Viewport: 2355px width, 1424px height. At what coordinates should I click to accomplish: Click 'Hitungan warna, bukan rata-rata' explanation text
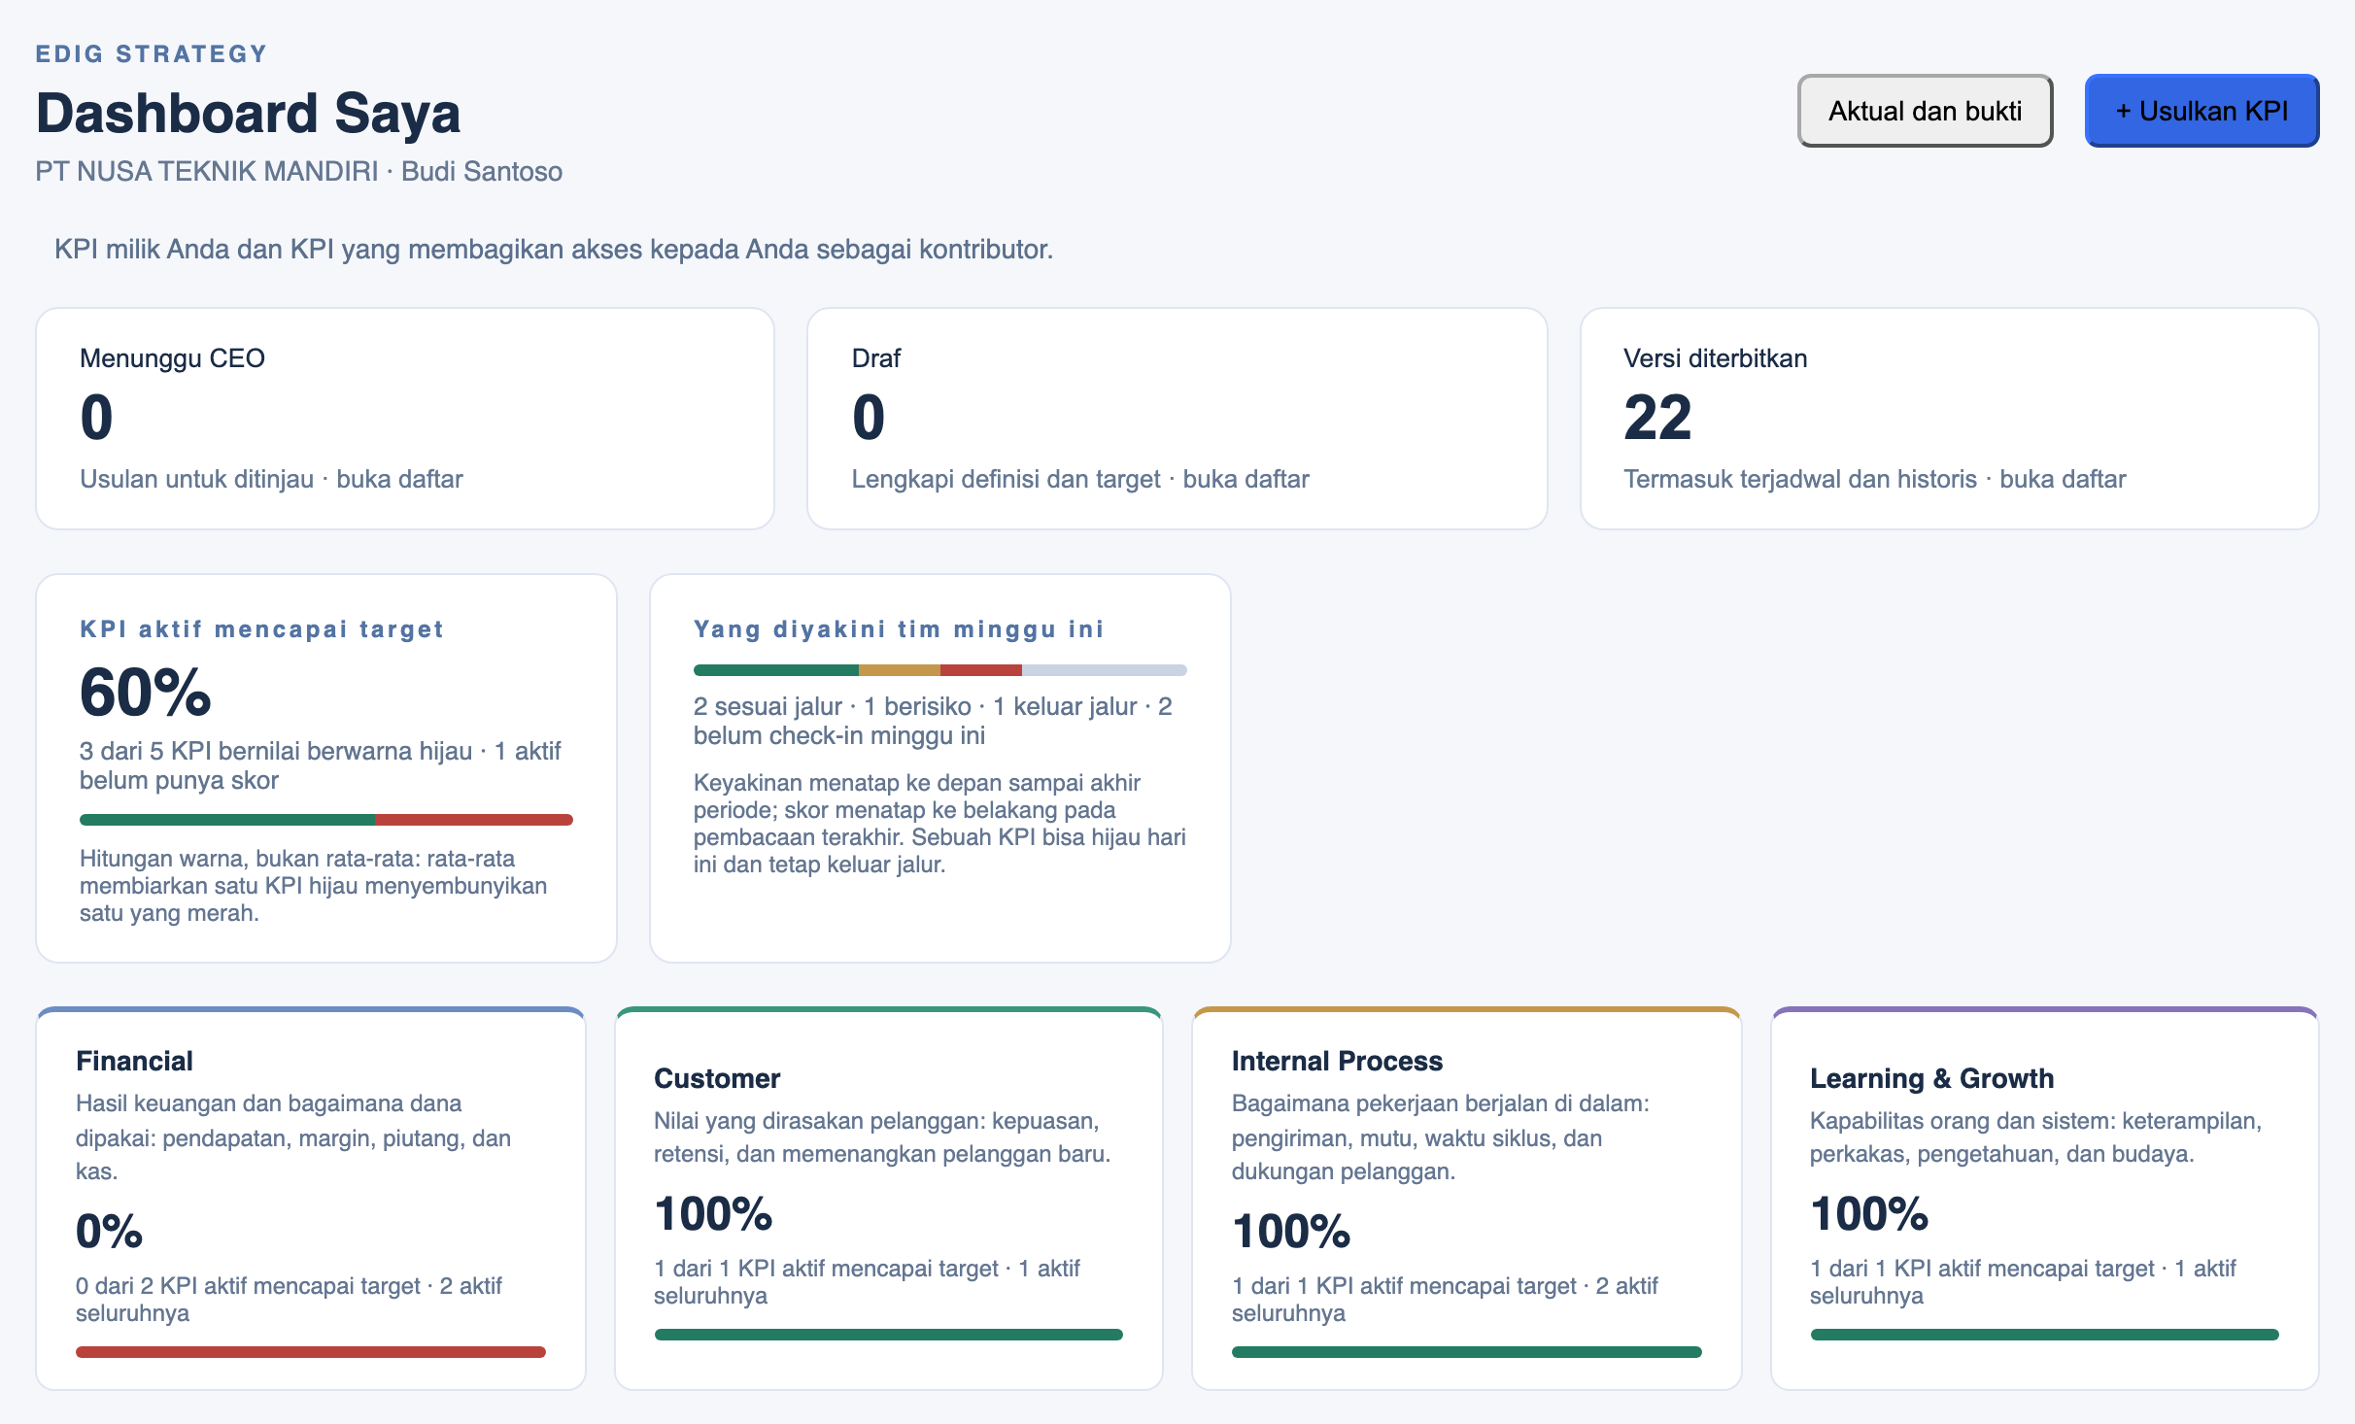click(x=313, y=886)
